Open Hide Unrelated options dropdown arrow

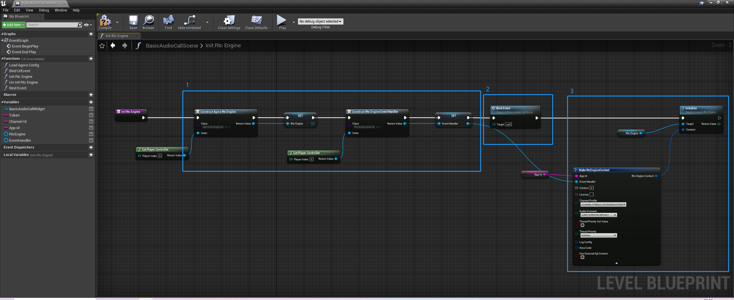click(x=207, y=22)
